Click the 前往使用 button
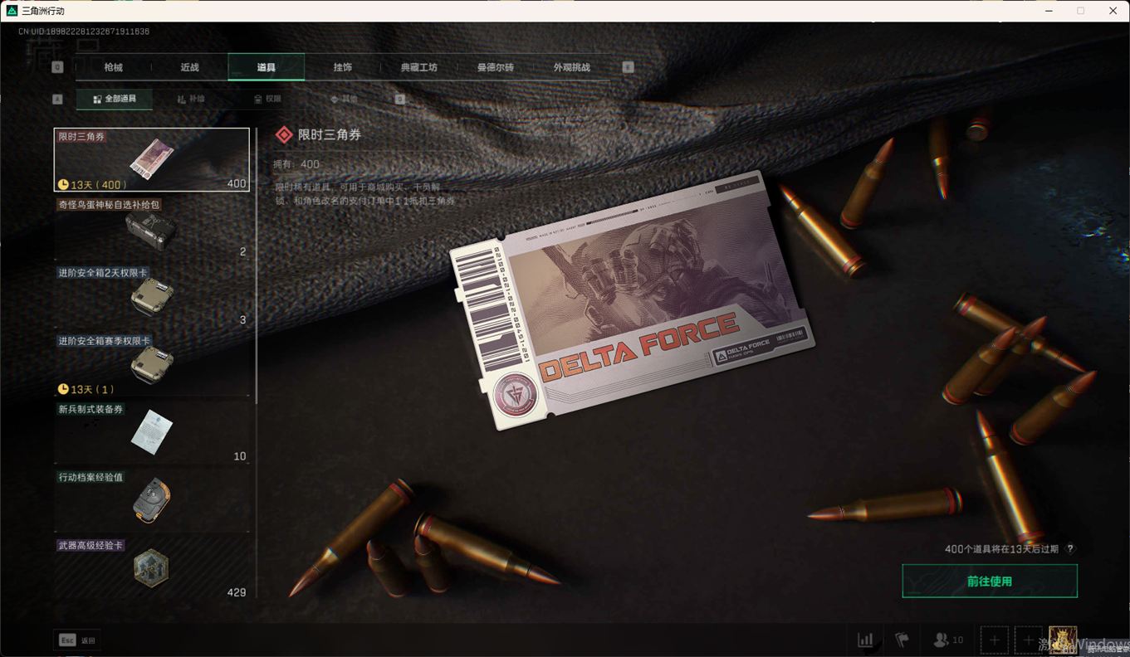This screenshot has width=1130, height=657. coord(989,582)
